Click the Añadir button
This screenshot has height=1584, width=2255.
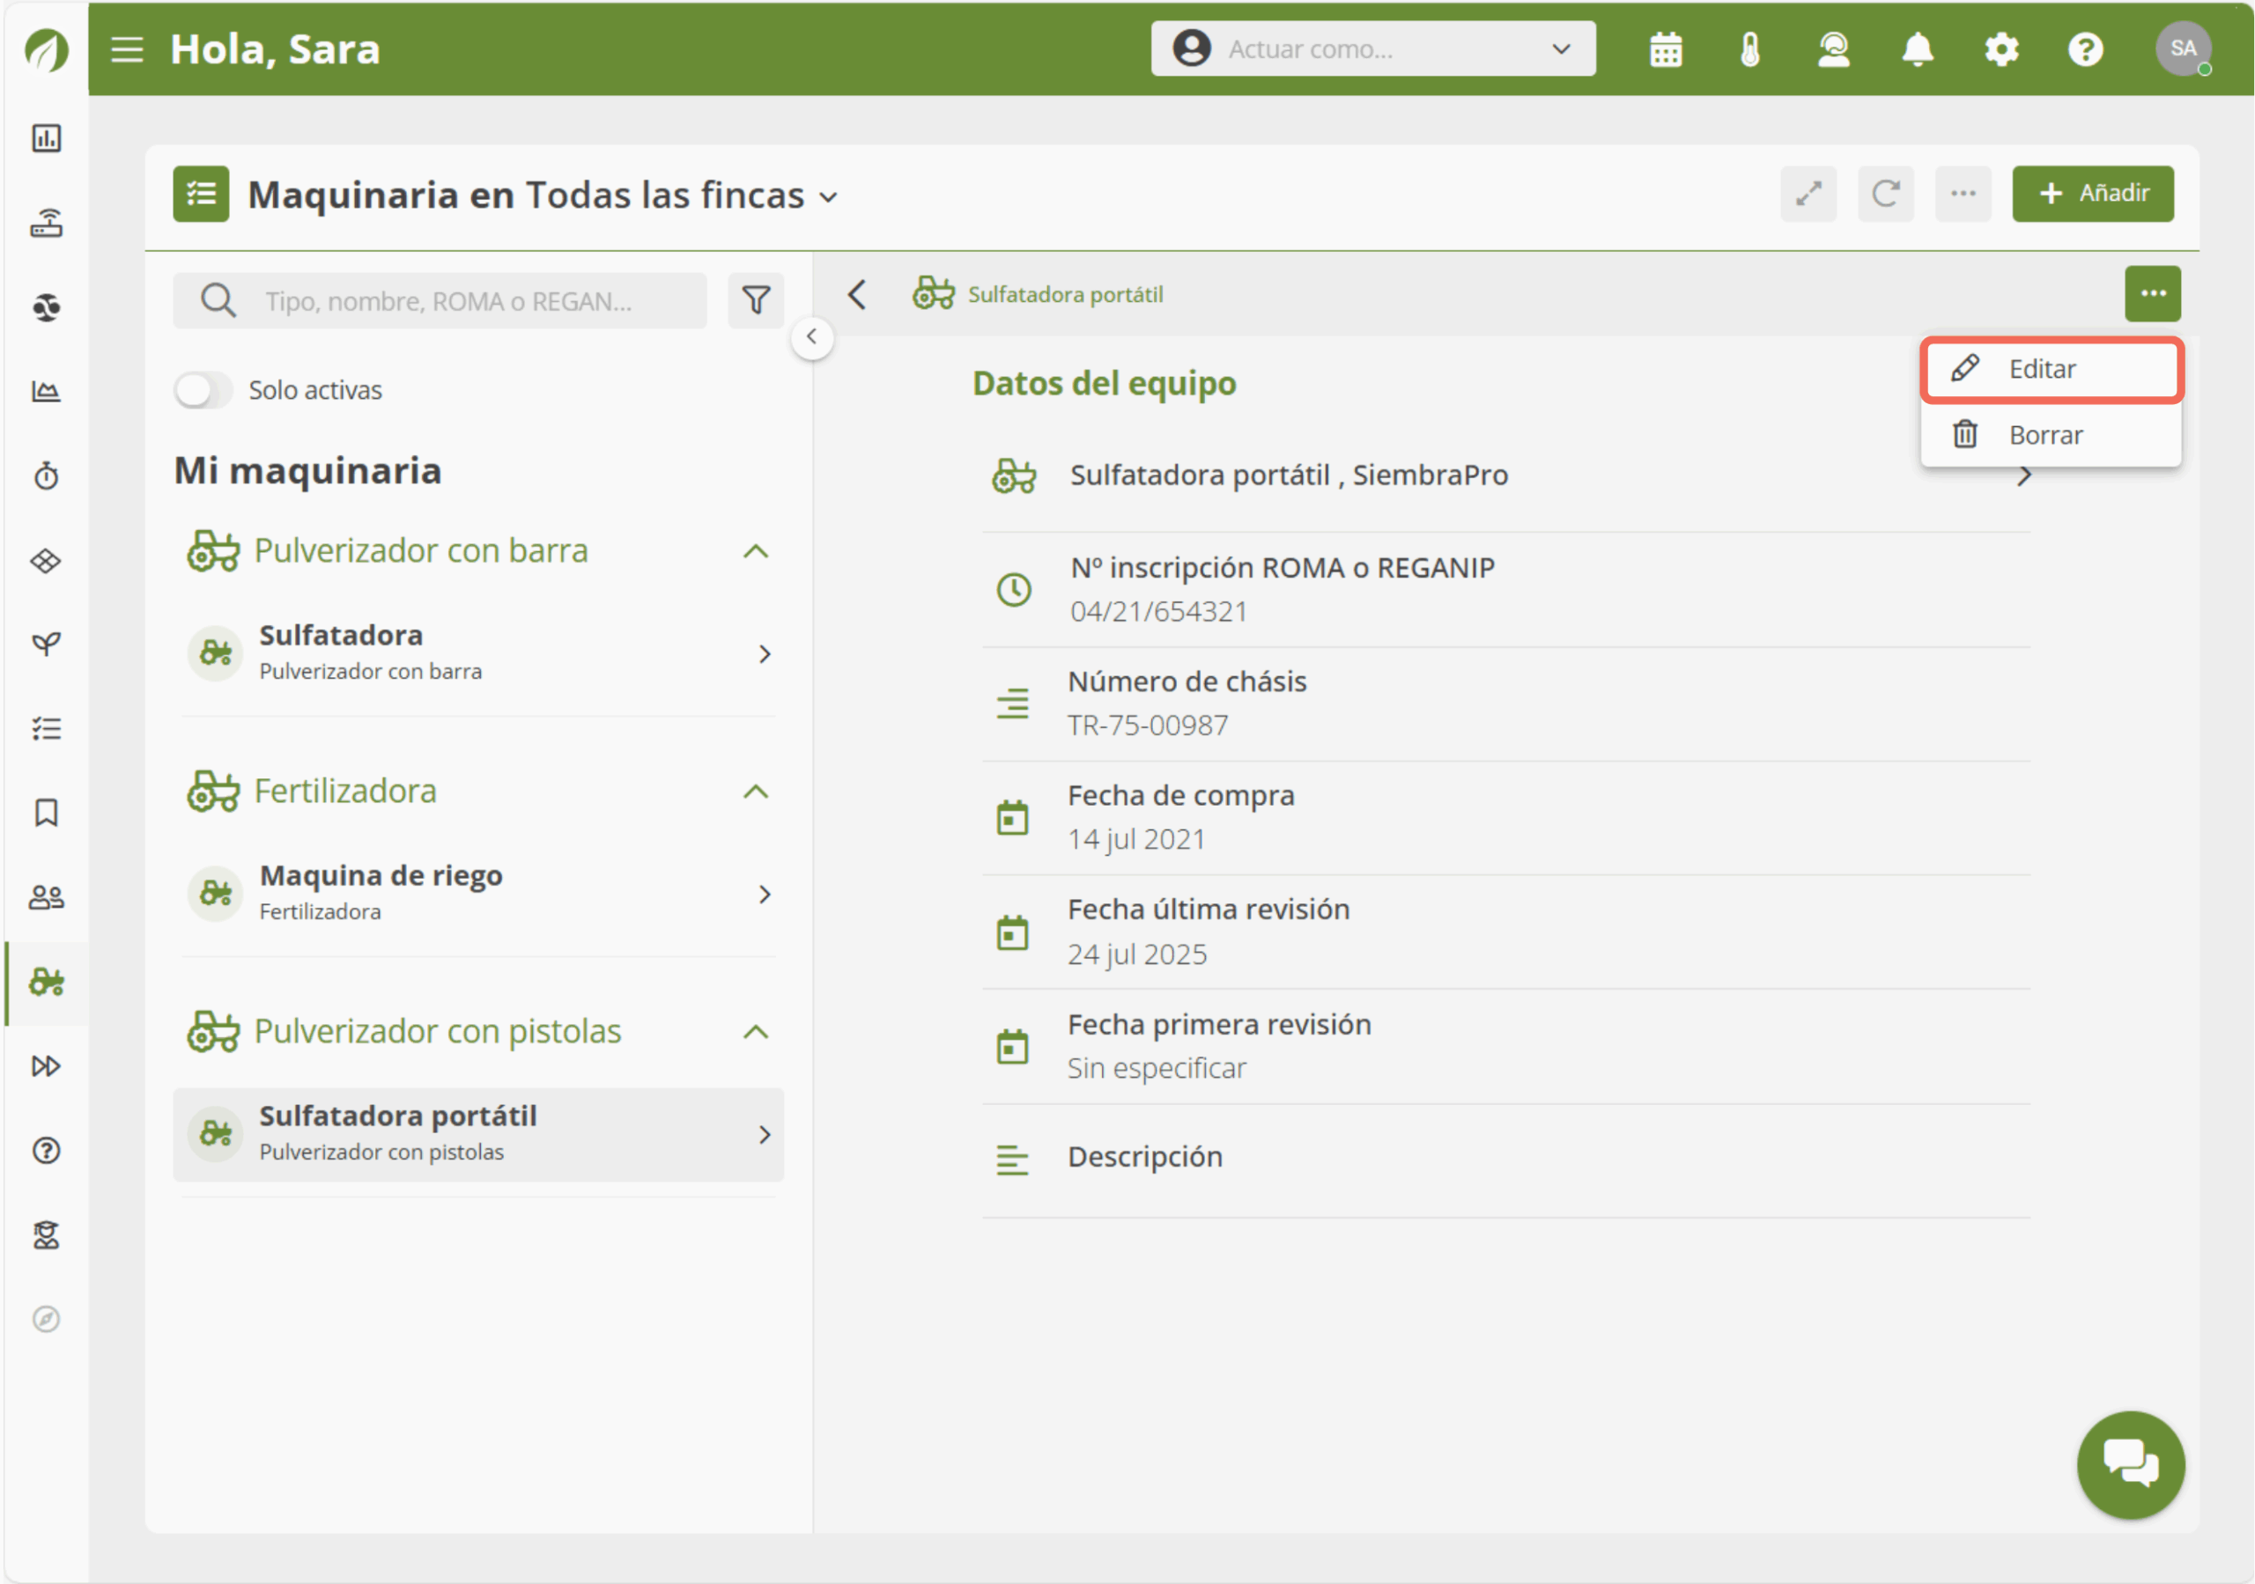coord(2092,194)
